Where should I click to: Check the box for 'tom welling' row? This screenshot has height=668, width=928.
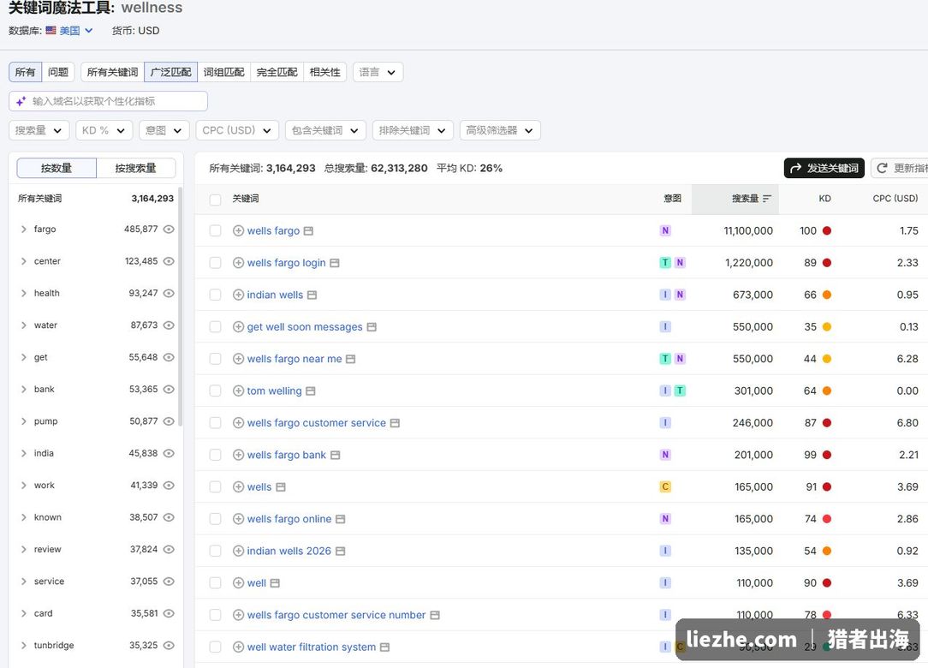pos(216,391)
